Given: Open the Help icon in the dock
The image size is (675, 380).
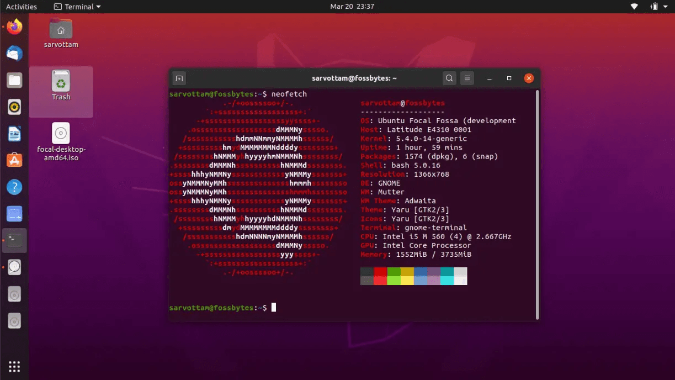Looking at the screenshot, I should pyautogui.click(x=14, y=187).
